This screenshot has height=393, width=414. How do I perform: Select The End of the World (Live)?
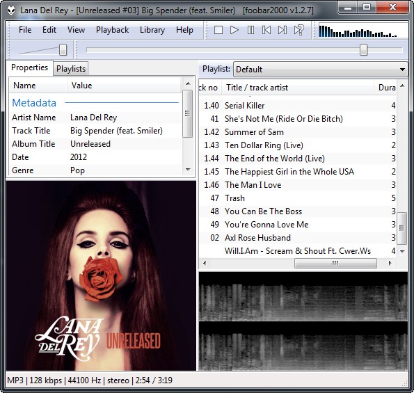click(x=298, y=159)
